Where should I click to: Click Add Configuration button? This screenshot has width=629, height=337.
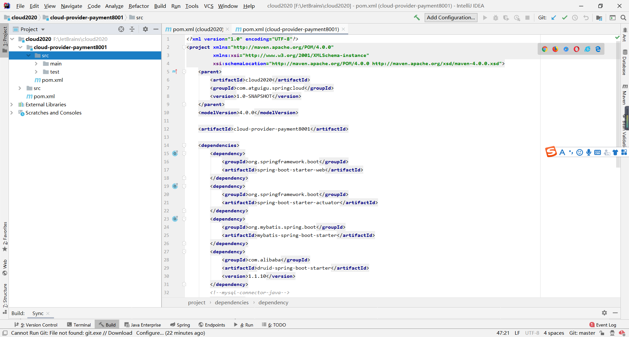click(x=451, y=18)
